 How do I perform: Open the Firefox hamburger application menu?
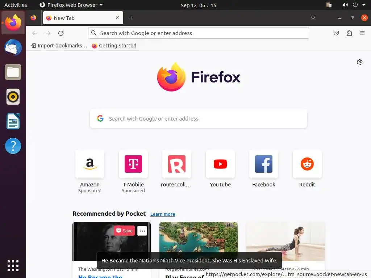(362, 33)
